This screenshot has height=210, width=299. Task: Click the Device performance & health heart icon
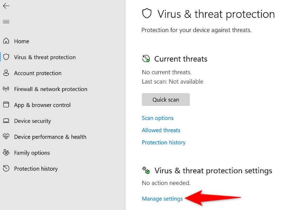click(6, 136)
